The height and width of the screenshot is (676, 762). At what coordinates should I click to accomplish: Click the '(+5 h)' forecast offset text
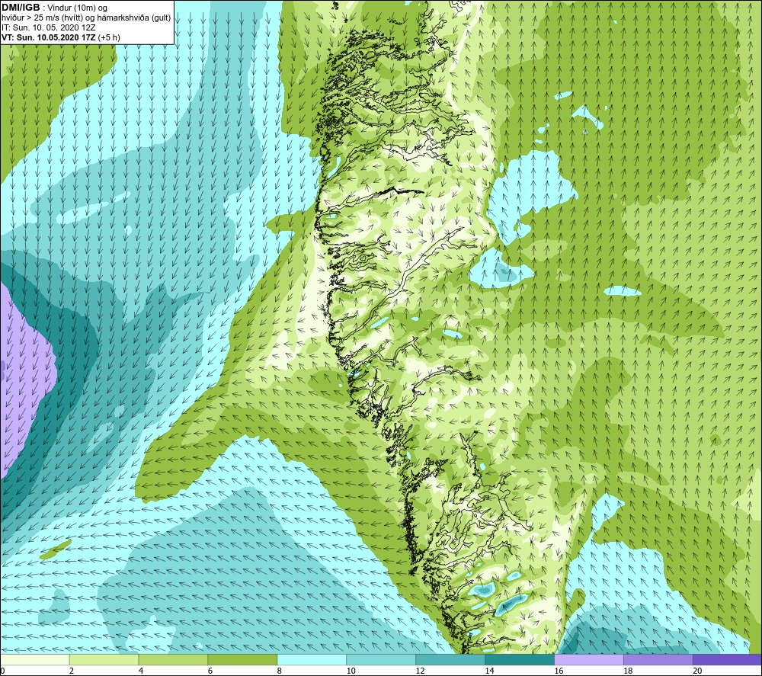pyautogui.click(x=109, y=37)
